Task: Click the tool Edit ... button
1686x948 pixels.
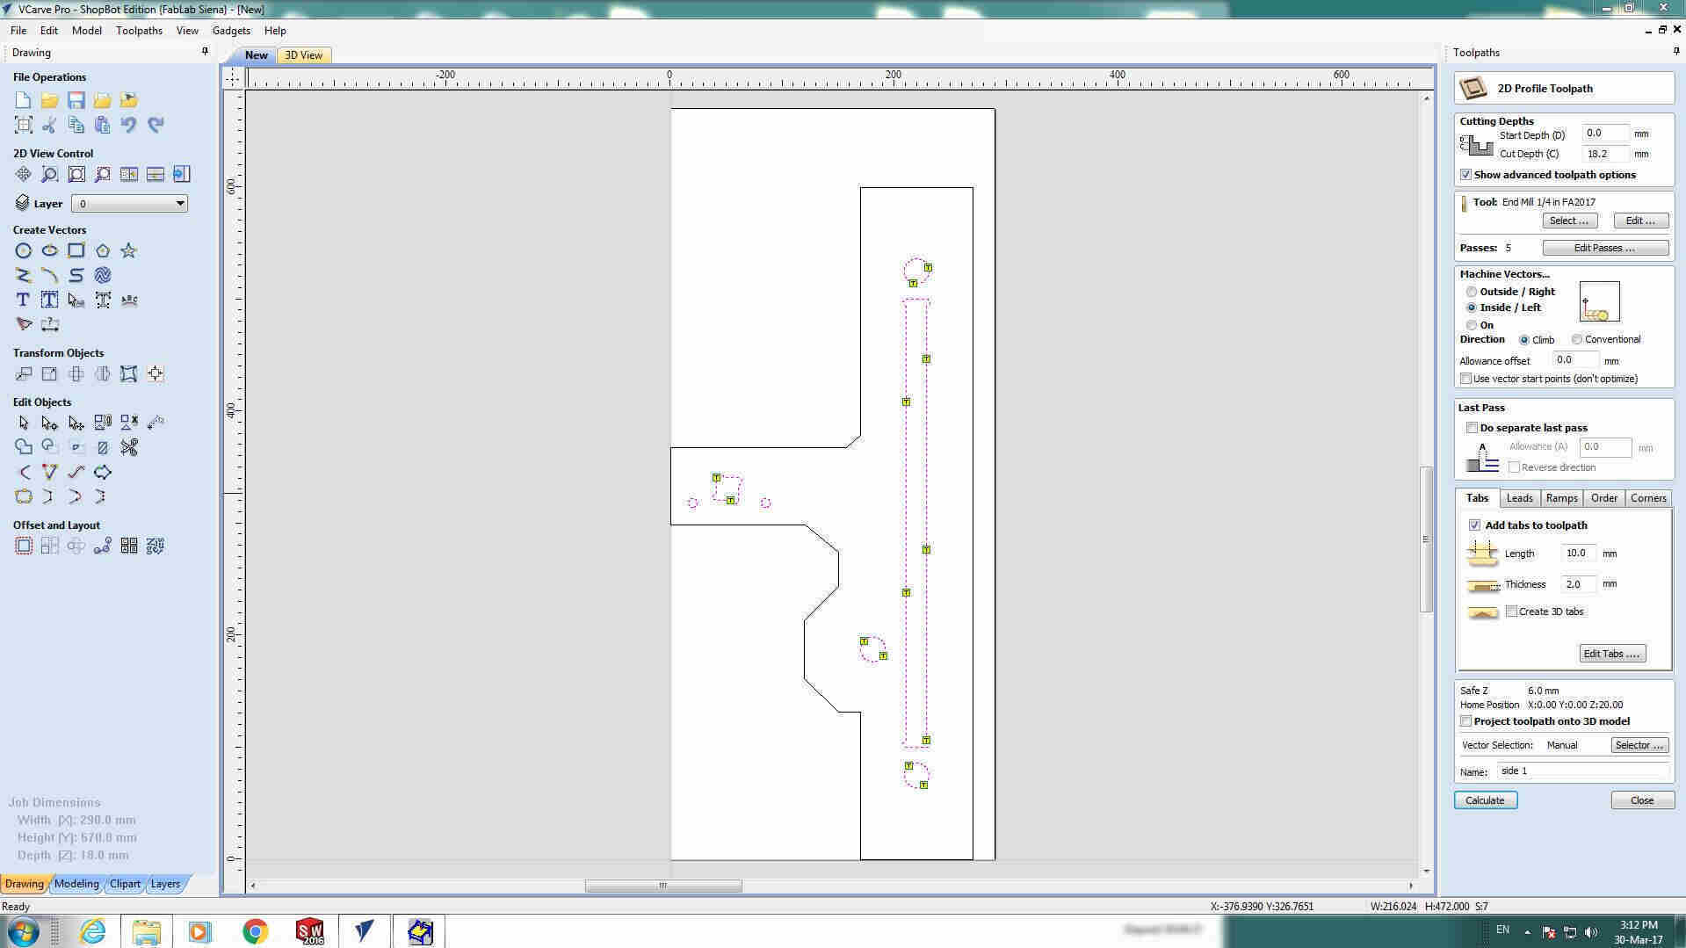Action: (1640, 221)
